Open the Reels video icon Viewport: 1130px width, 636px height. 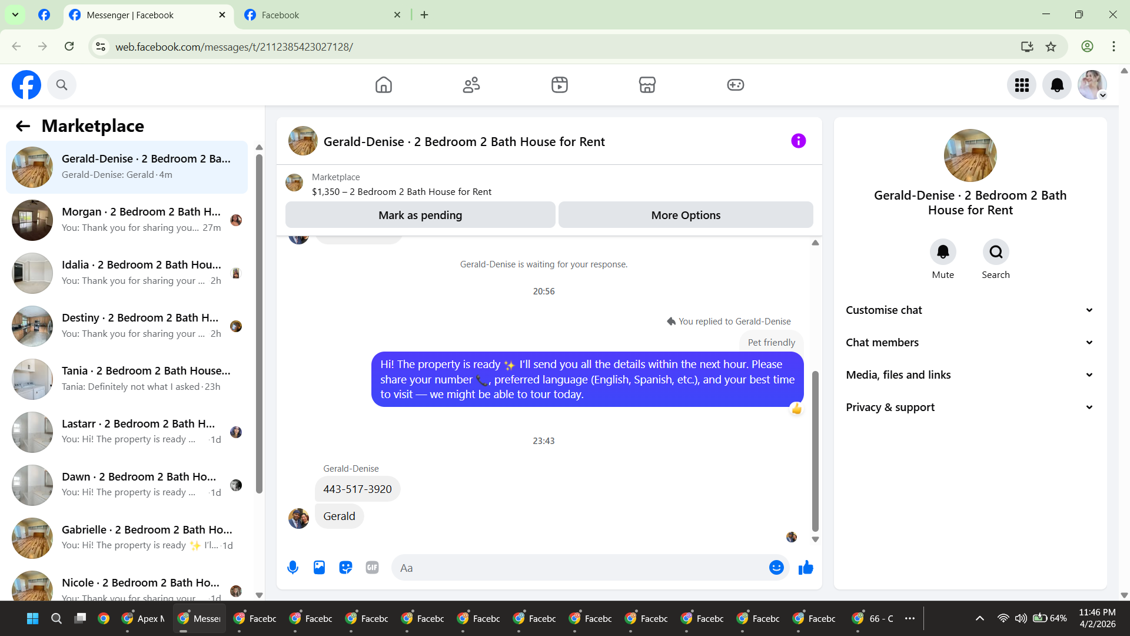[x=559, y=85]
